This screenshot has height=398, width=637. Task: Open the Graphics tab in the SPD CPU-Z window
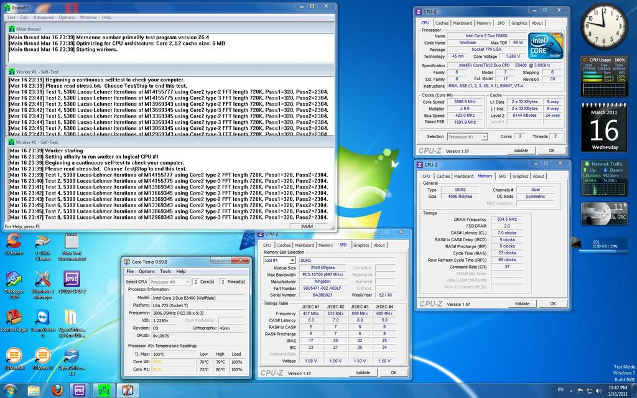361,245
